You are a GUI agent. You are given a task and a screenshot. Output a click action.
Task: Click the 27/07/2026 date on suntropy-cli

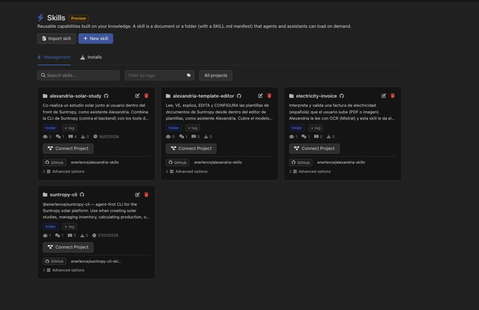pos(108,235)
